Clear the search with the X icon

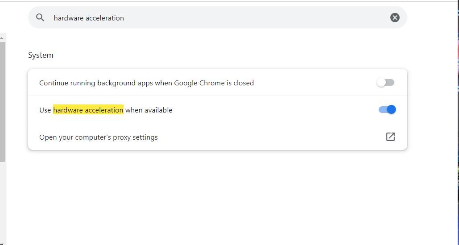(x=395, y=18)
